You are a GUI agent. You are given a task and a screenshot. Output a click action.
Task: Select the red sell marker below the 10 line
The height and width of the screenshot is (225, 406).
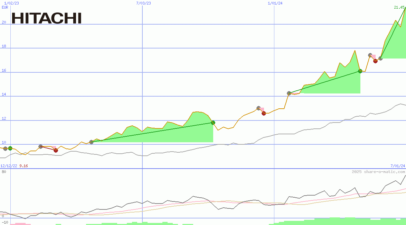55,151
